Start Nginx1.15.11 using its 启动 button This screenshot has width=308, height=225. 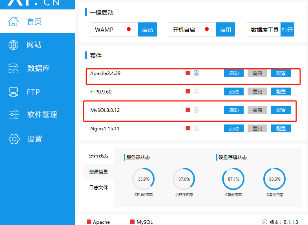click(x=234, y=128)
